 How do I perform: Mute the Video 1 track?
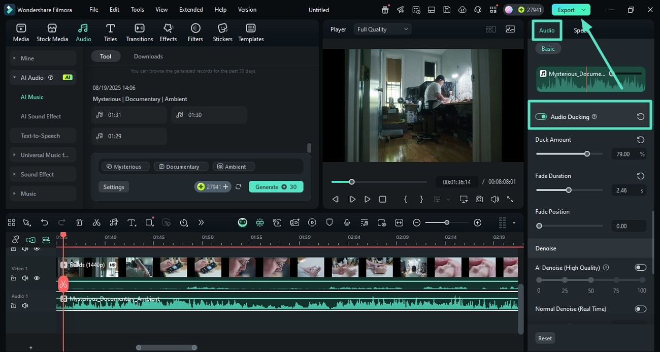coord(25,278)
